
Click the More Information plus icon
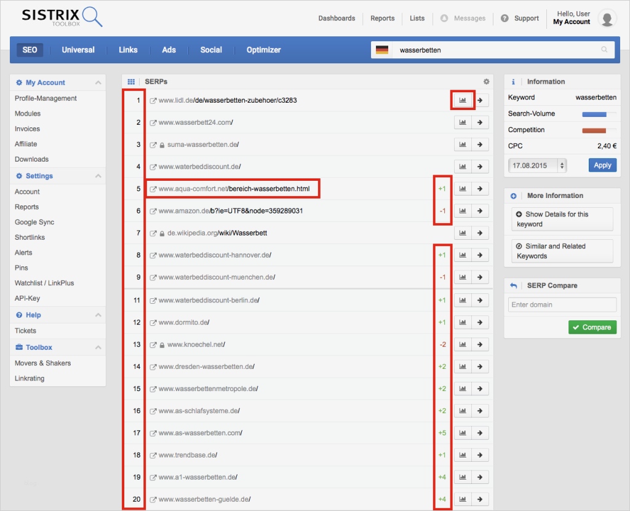[x=514, y=196]
